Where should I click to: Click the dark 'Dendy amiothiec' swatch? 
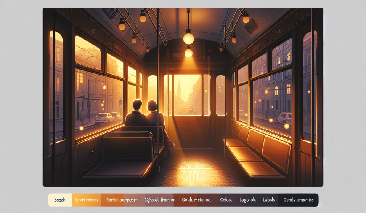point(299,200)
